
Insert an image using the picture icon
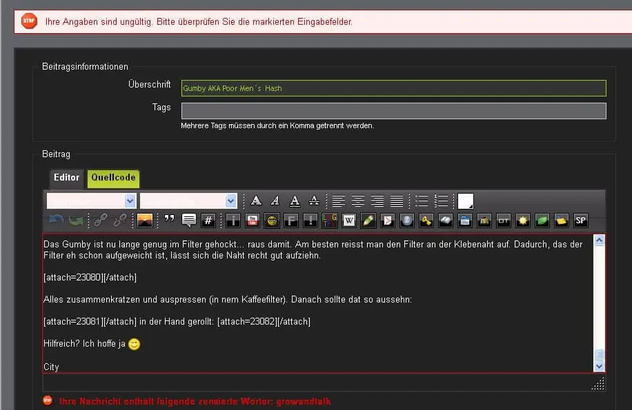(x=145, y=221)
